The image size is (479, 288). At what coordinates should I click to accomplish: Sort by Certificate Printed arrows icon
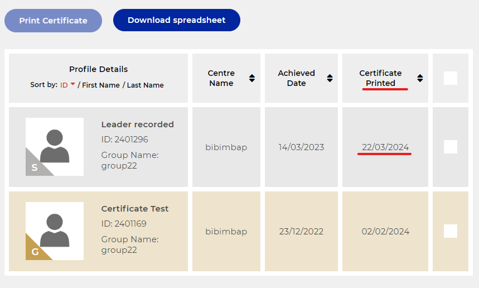[420, 78]
